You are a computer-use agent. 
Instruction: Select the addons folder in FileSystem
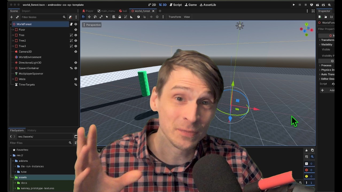tap(23, 161)
